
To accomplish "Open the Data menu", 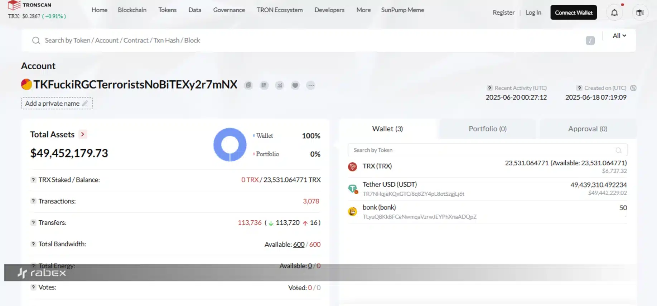I will (x=195, y=10).
